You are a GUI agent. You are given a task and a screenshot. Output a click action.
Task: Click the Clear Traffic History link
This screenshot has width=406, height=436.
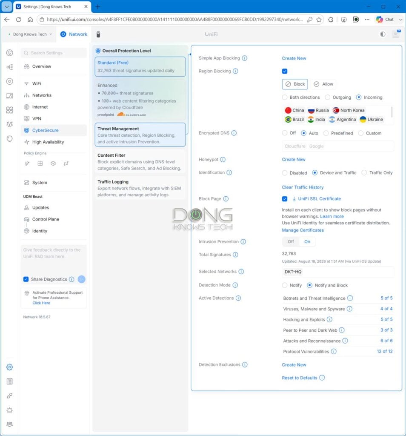(303, 187)
